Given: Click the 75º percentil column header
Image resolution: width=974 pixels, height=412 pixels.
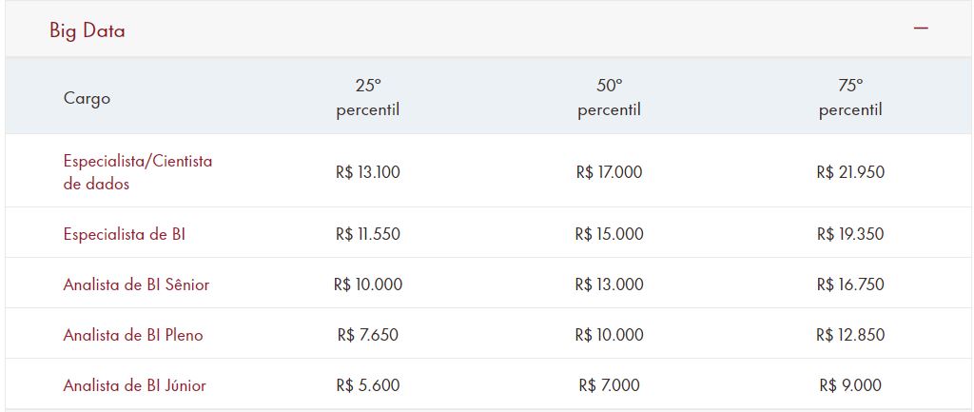Looking at the screenshot, I should click(x=850, y=98).
